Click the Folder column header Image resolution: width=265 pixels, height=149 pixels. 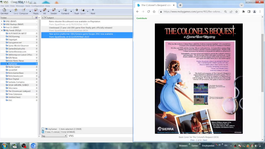16,18
